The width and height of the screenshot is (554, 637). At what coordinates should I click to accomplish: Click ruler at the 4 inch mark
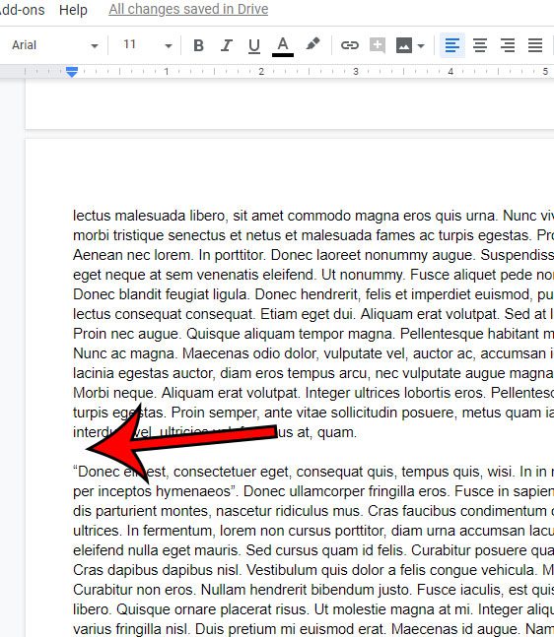point(450,72)
